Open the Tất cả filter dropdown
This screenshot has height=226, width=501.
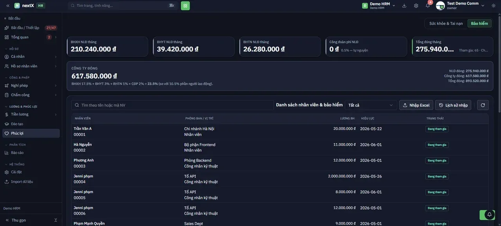(371, 105)
